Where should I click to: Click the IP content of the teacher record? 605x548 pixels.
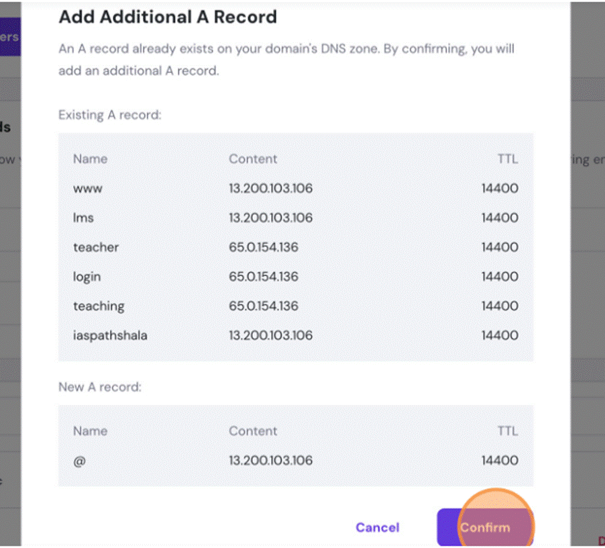coord(264,247)
